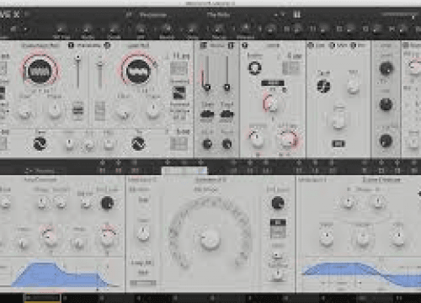Click the dark waveform thumbnail beside oscillator two

179,93
